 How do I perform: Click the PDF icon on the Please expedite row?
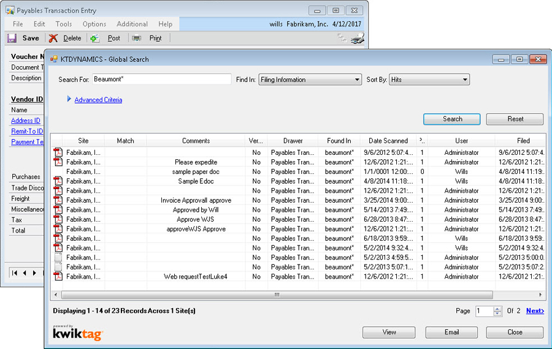58,162
